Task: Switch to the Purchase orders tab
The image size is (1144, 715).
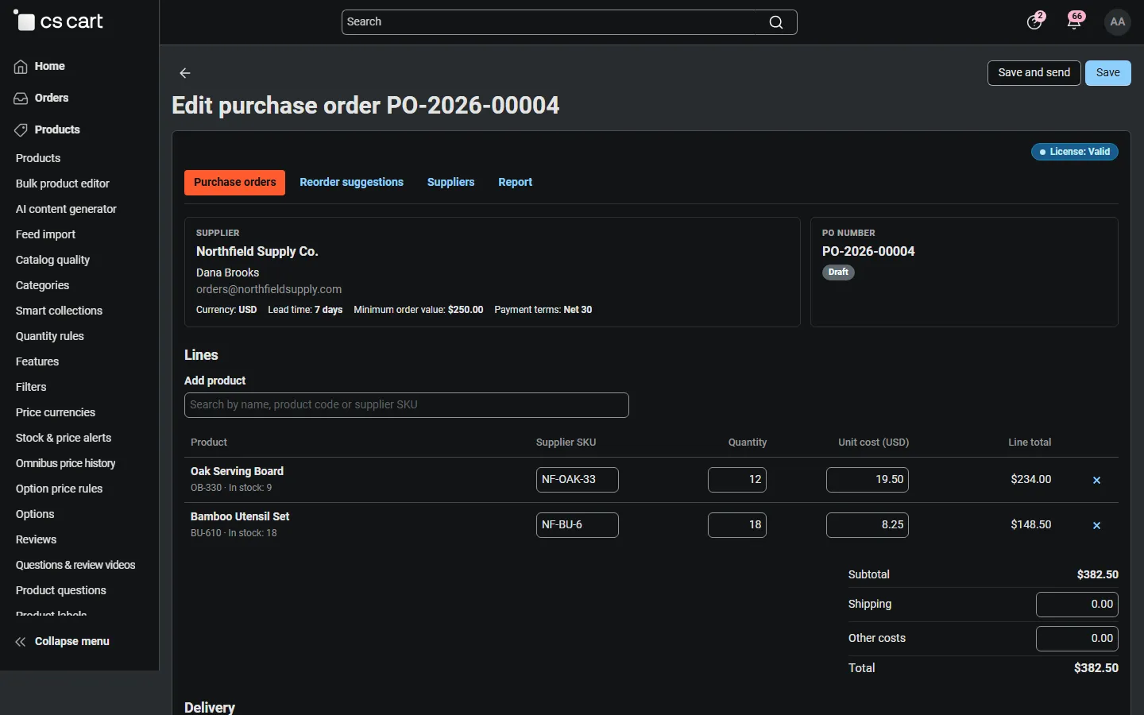Action: (234, 183)
